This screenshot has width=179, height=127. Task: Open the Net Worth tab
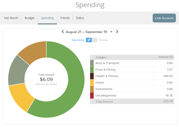tap(11, 18)
